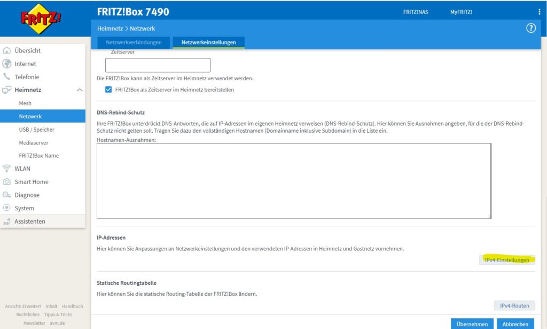
Task: Click the Übersicht home icon
Action: [7, 51]
